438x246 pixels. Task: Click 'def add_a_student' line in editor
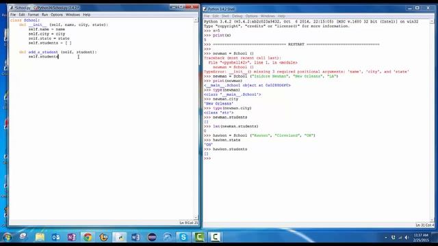pos(57,52)
